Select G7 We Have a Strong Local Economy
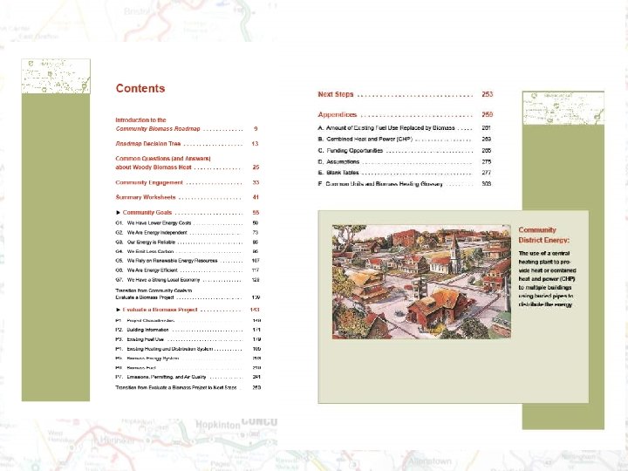628x471 pixels. 187,280
